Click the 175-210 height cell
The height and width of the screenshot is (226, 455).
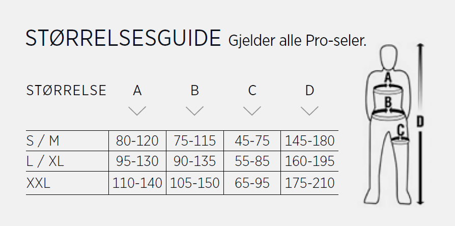(309, 183)
